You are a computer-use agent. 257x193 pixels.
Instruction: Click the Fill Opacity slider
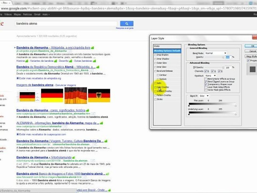[x=214, y=68]
